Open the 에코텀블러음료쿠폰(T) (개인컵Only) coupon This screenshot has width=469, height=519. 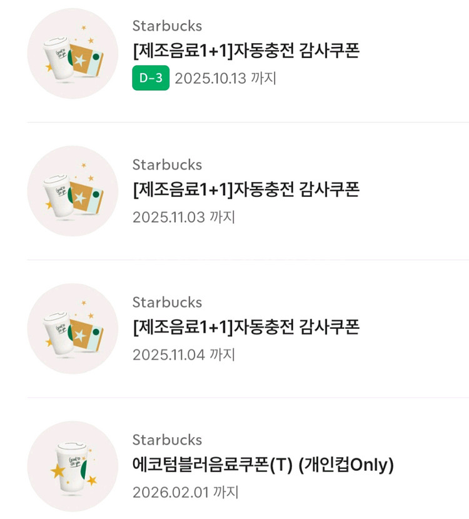pyautogui.click(x=263, y=465)
